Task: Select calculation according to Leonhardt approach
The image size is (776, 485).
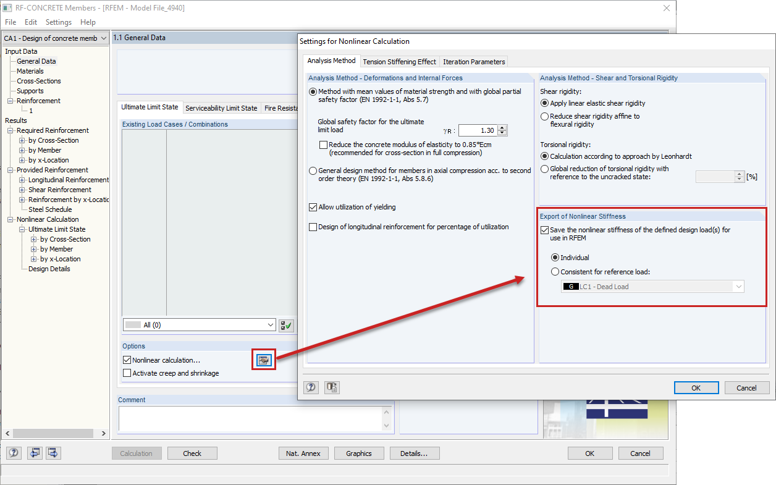Action: click(544, 156)
